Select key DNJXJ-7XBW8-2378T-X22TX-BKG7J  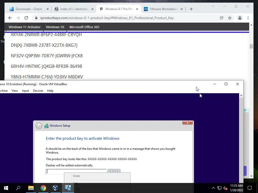point(44,45)
